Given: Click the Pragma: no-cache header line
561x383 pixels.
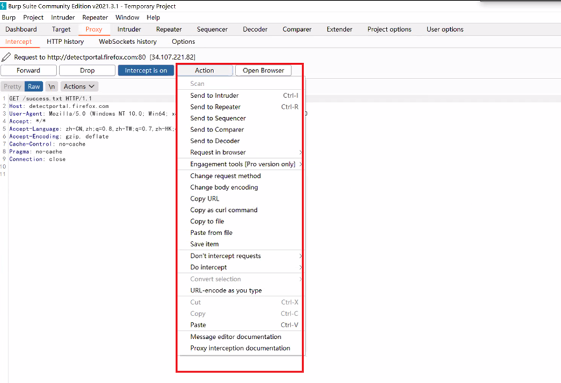Looking at the screenshot, I should 36,152.
